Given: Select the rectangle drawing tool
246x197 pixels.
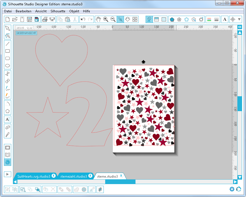Looking at the screenshot, I should 8,51.
